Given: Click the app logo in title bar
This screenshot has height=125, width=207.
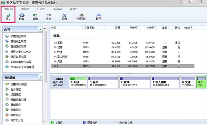Looking at the screenshot, I should coord(3,2).
